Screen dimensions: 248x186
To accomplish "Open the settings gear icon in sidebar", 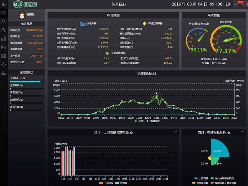I will click(4, 64).
